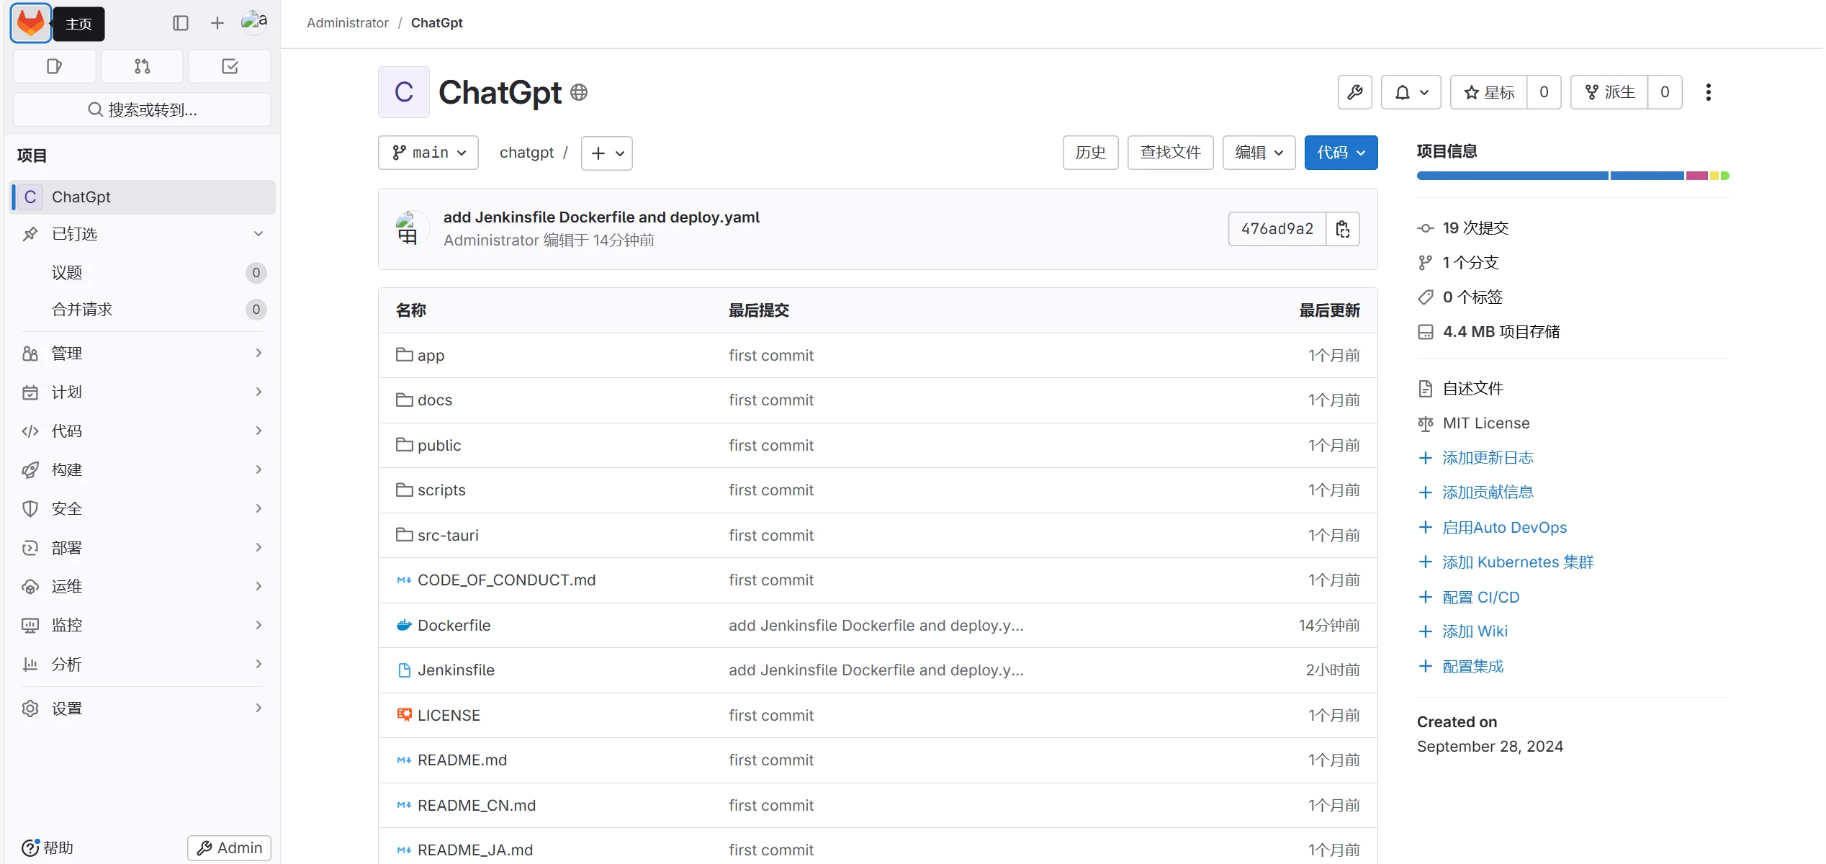Expand the blue 代码 code dropdown

(x=1341, y=153)
